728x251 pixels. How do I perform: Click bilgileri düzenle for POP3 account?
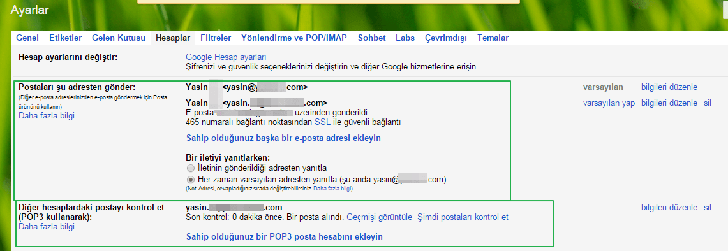669,208
